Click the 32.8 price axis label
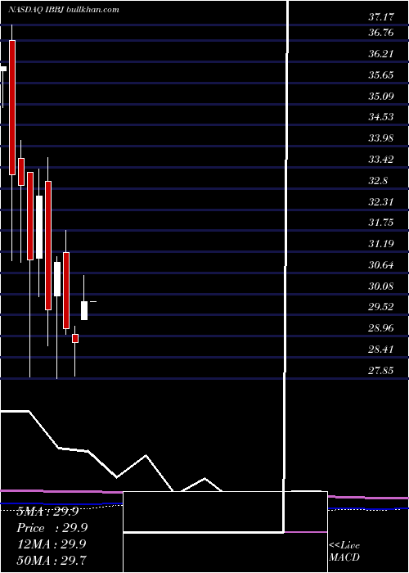Image resolution: width=409 pixels, height=573 pixels. (378, 181)
